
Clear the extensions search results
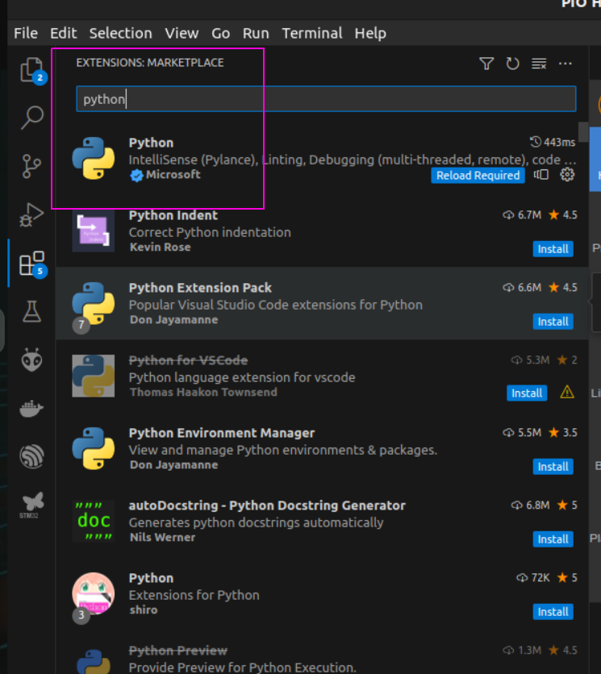[x=538, y=64]
